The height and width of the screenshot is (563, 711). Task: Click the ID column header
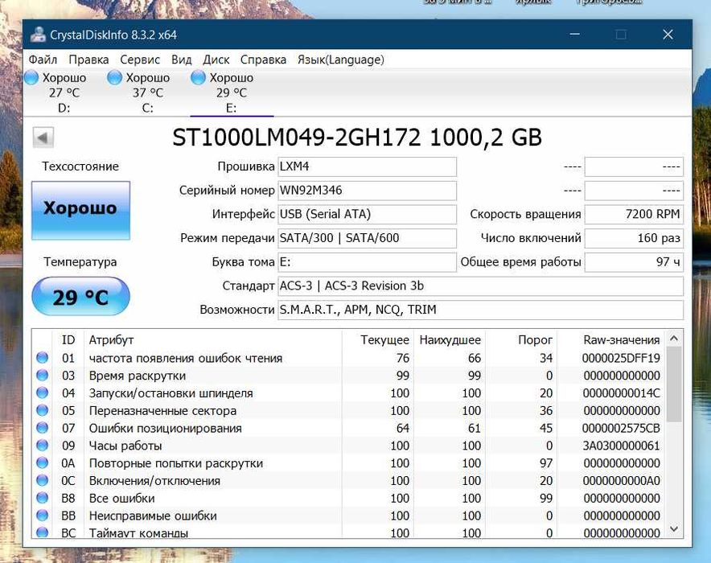tap(68, 340)
